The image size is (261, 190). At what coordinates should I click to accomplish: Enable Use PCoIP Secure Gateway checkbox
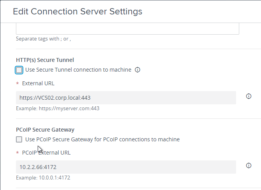pyautogui.click(x=19, y=139)
